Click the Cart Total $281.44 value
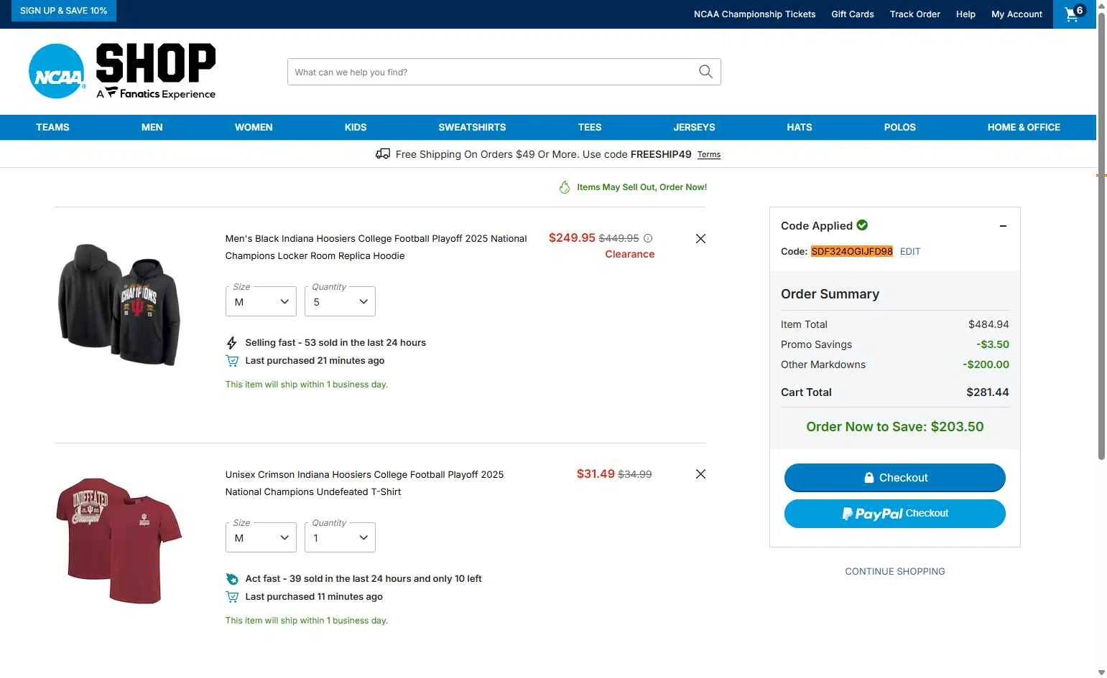 (987, 392)
